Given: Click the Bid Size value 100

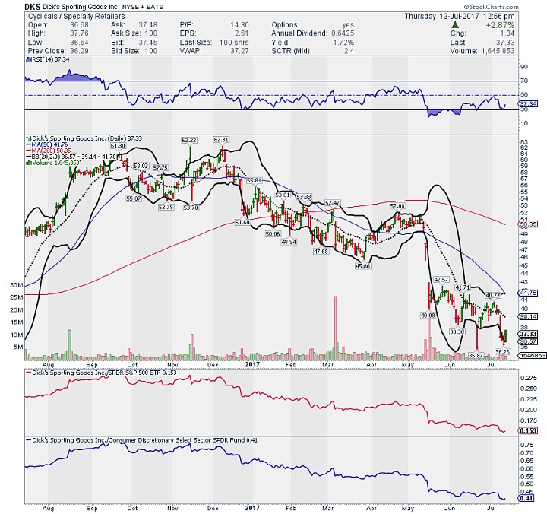Looking at the screenshot, I should coord(151,51).
